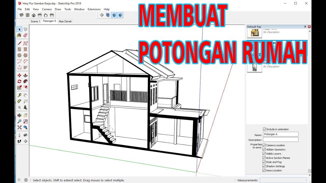
Task: Pick the Scale tool
Action: point(19,87)
